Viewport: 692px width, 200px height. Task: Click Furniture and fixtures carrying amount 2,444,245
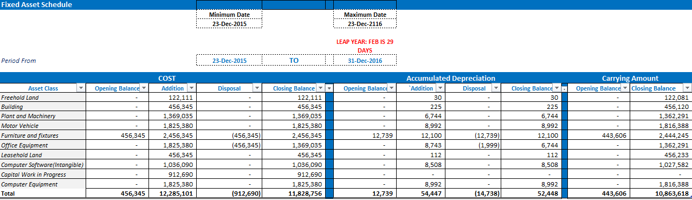click(674, 136)
